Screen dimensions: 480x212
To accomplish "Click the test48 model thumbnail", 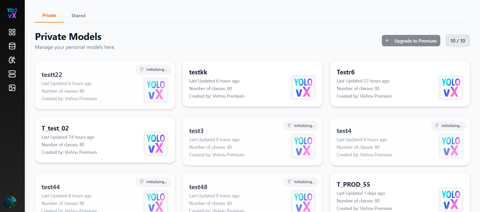I will [x=303, y=201].
